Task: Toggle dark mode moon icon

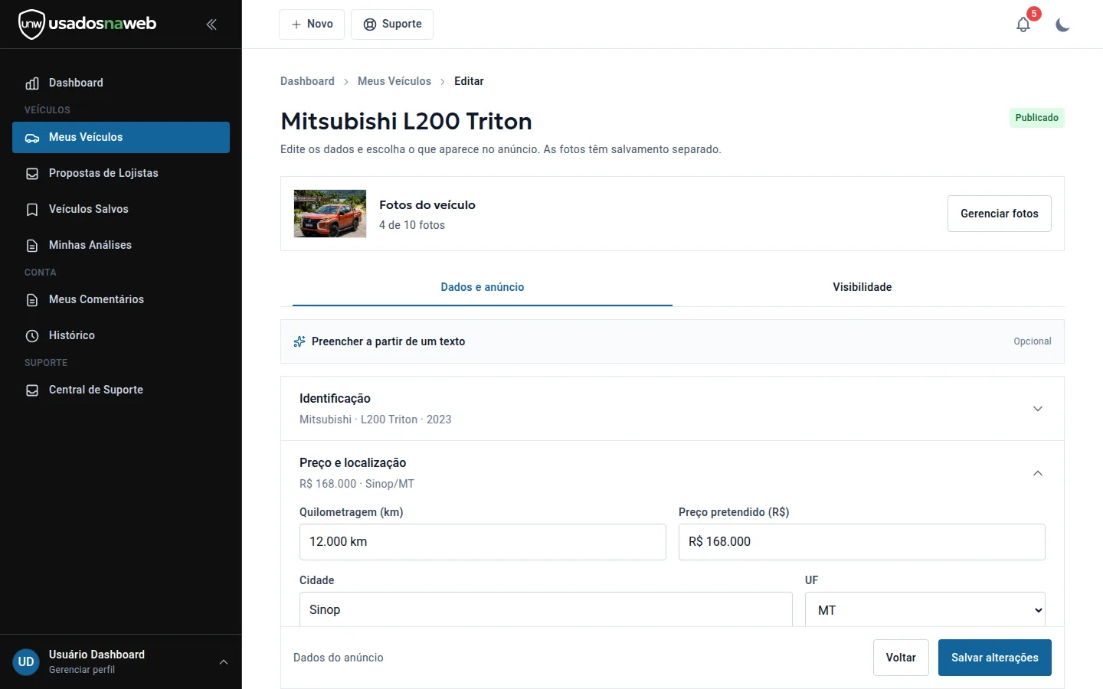Action: [1062, 24]
